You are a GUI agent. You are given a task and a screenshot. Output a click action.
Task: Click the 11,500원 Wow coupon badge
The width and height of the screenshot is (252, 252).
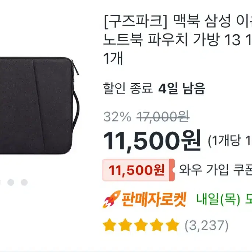139,170
